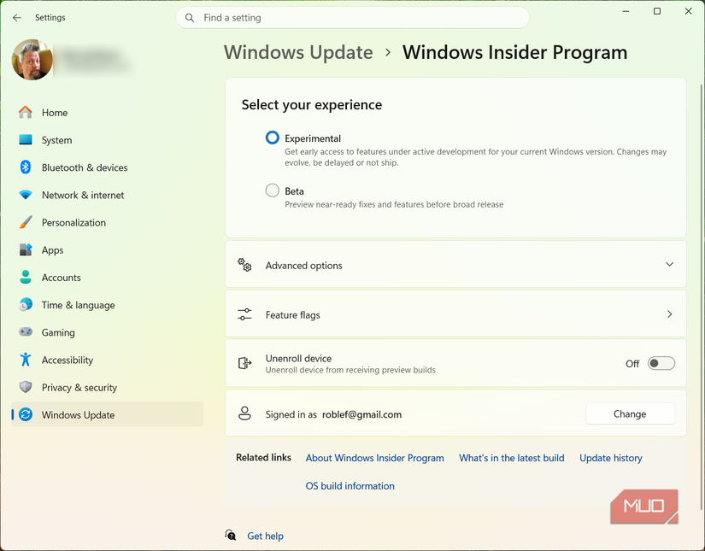Click the Unenroll device exit icon
Screen dimensions: 705x551
coord(244,363)
